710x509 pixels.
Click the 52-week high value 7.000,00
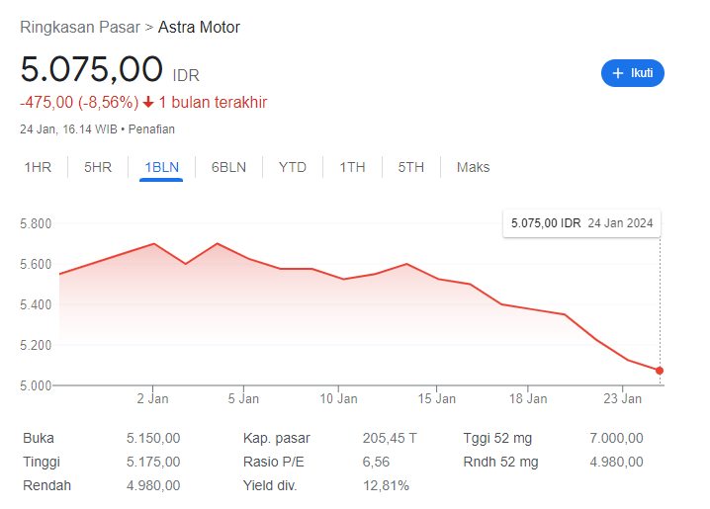616,438
